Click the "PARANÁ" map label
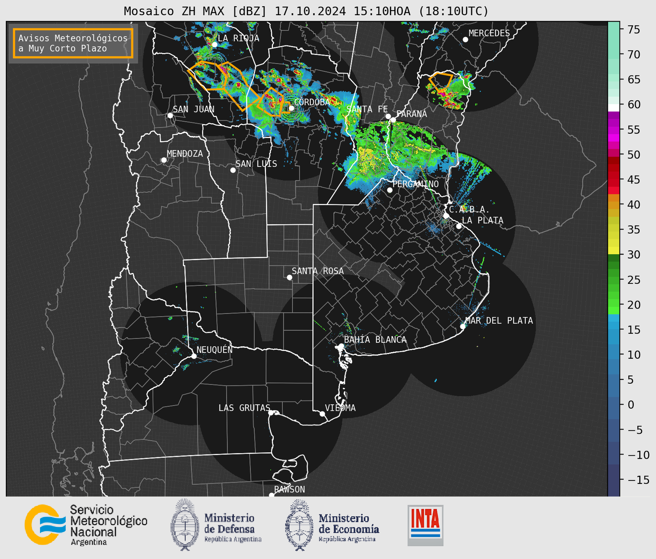Viewport: 656px width, 559px height. (411, 114)
